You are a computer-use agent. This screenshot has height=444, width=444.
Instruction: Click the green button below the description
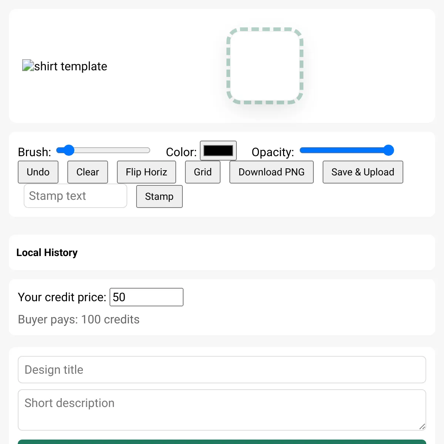[x=222, y=442]
